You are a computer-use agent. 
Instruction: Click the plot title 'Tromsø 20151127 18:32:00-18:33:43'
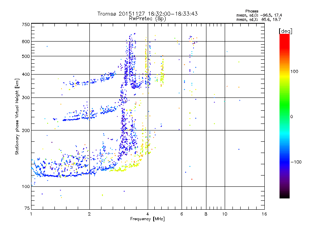coord(148,14)
